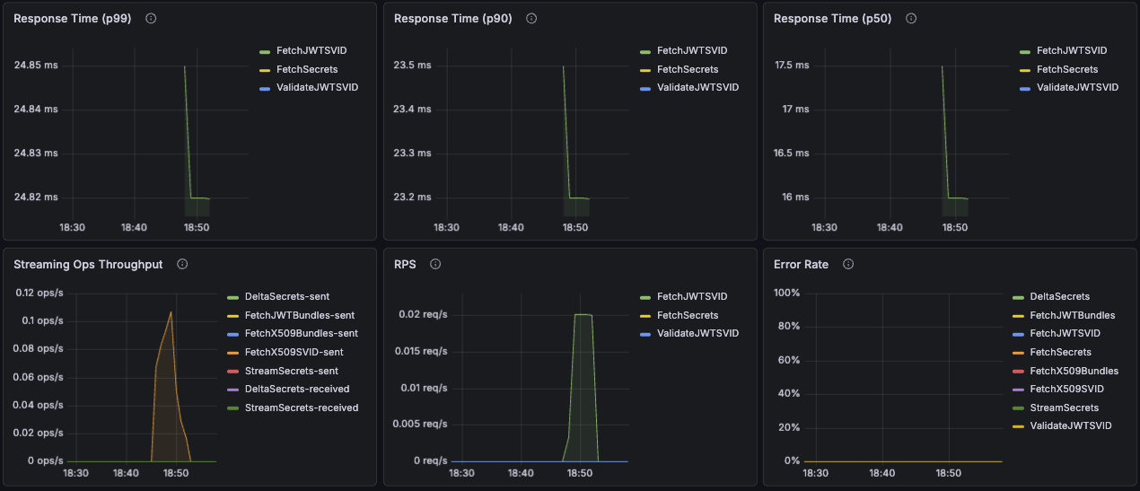This screenshot has width=1140, height=491.
Task: Toggle FetchX509Bundles in Error Rate legend
Action: coord(1074,370)
